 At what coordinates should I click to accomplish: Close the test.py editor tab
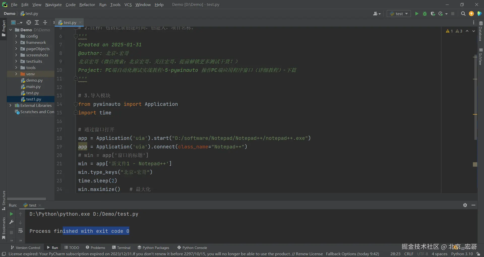(x=80, y=22)
